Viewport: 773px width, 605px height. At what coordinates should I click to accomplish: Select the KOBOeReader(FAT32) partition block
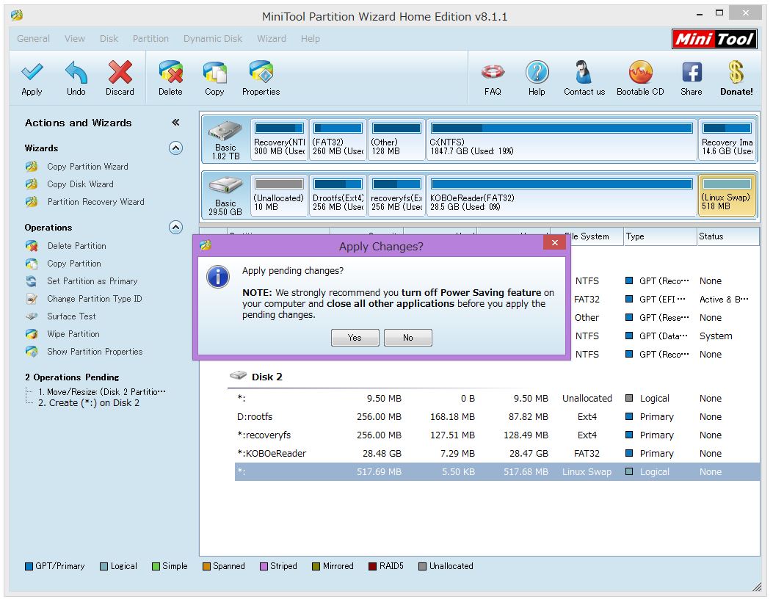(562, 195)
